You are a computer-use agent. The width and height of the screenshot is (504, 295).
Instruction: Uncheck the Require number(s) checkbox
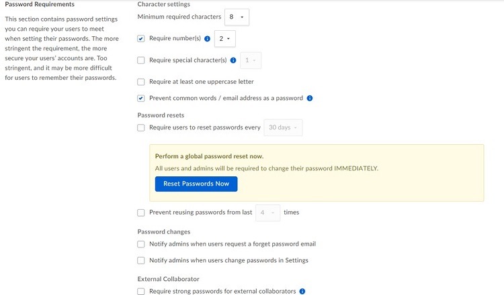click(x=141, y=39)
